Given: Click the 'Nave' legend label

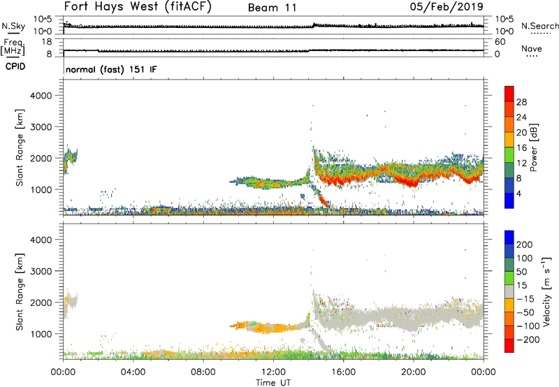Looking at the screenshot, I should 532,48.
